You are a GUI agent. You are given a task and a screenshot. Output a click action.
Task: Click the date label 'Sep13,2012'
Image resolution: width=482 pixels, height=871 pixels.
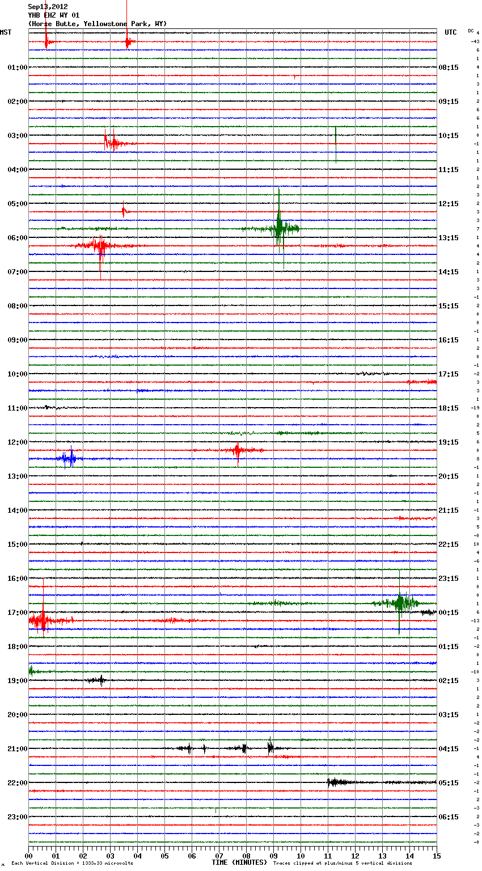click(48, 7)
